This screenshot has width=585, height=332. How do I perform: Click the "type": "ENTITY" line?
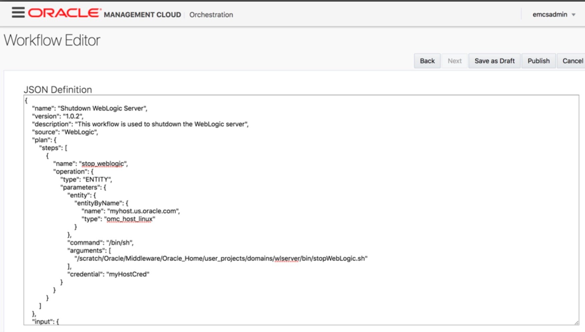coord(86,179)
